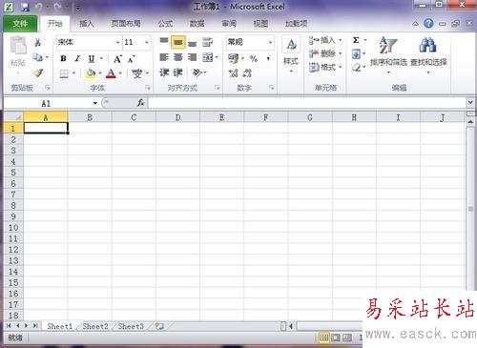Align text left
The height and width of the screenshot is (348, 477).
pos(164,57)
